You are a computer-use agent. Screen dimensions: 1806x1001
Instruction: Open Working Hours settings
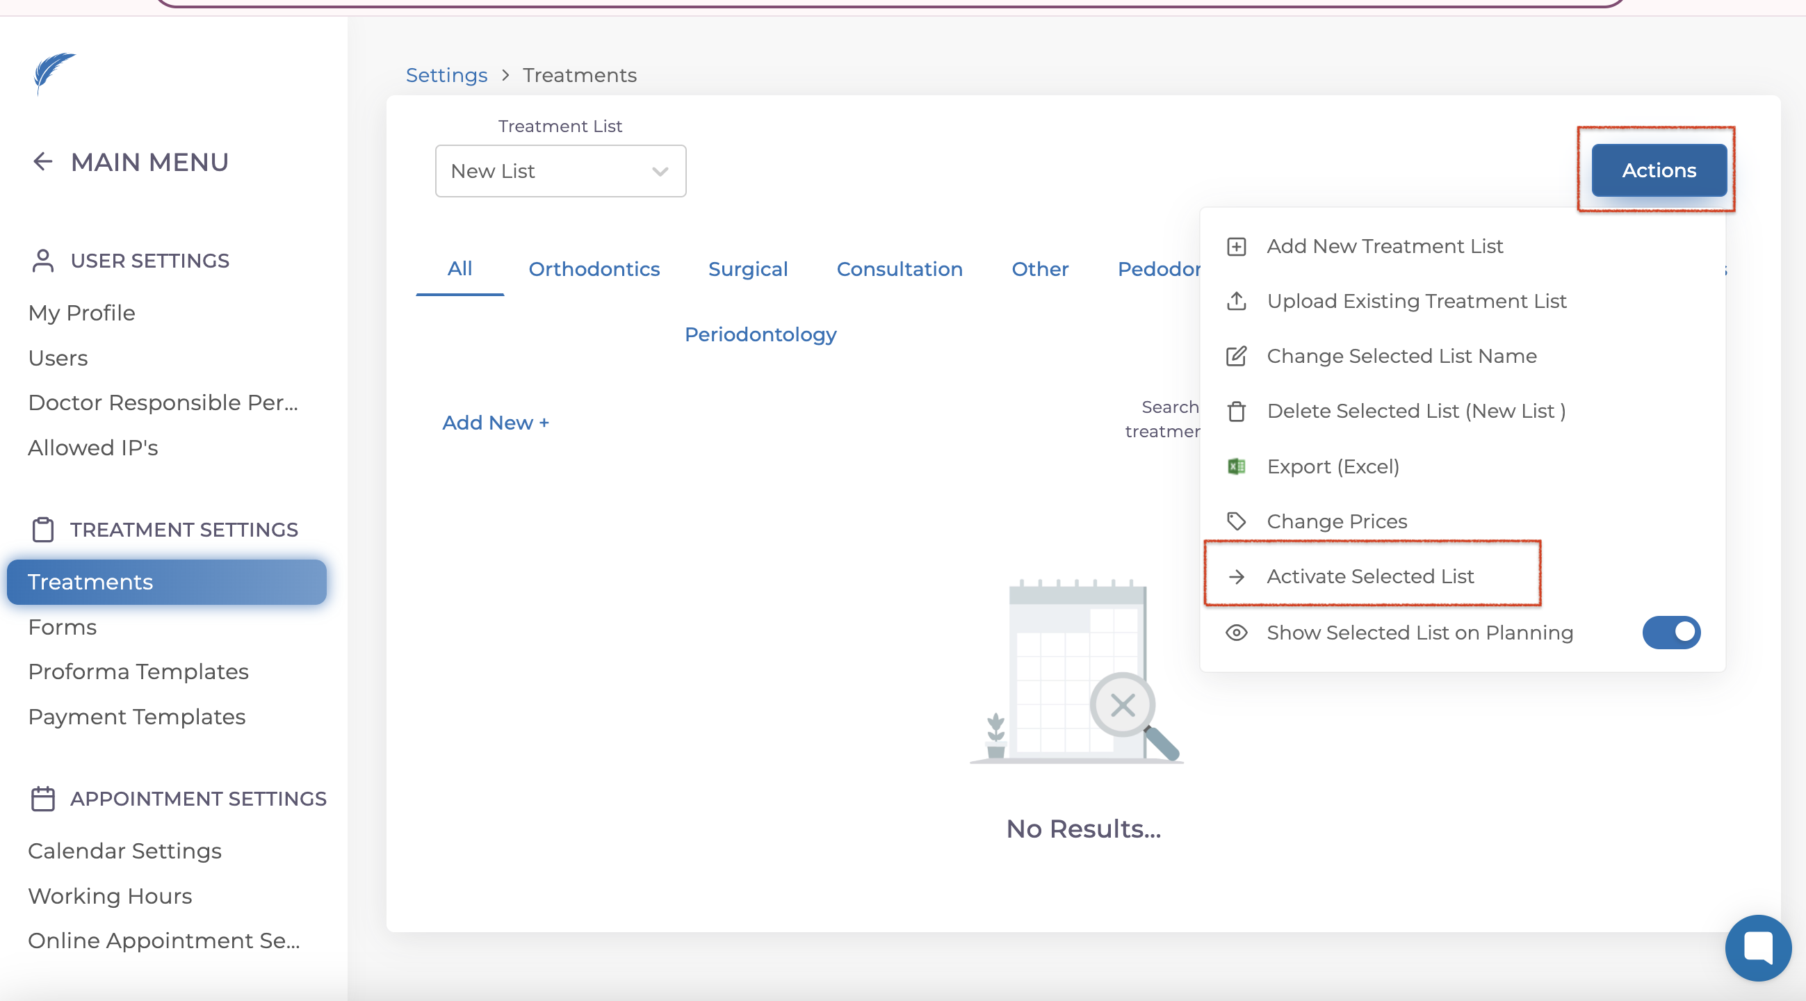109,896
